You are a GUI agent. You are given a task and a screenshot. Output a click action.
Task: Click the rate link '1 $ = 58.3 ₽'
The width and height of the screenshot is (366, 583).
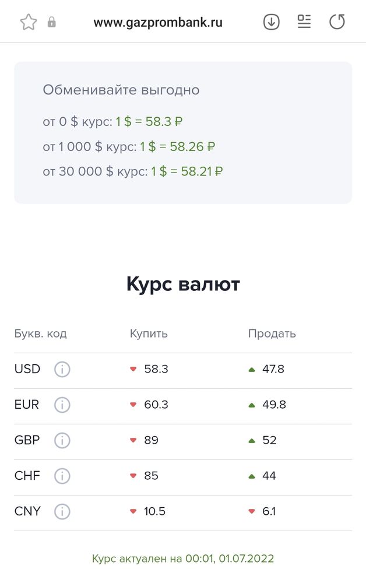pyautogui.click(x=148, y=122)
